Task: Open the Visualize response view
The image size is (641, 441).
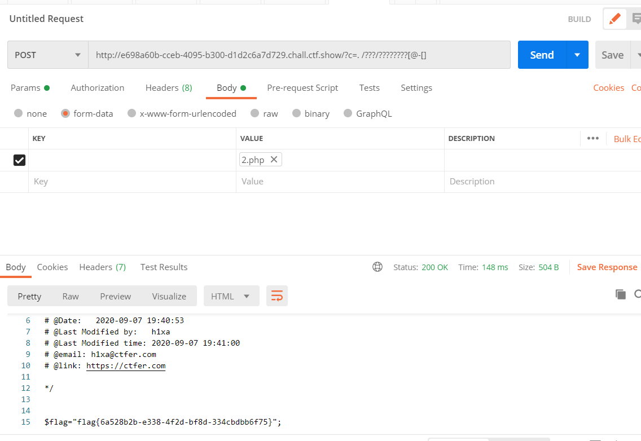Action: [169, 296]
